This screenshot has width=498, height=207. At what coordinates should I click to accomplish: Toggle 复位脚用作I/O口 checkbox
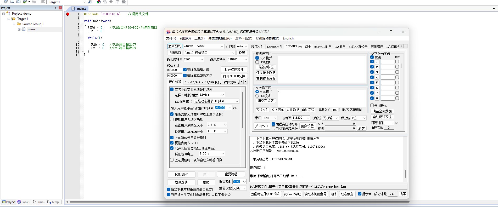tap(172, 143)
